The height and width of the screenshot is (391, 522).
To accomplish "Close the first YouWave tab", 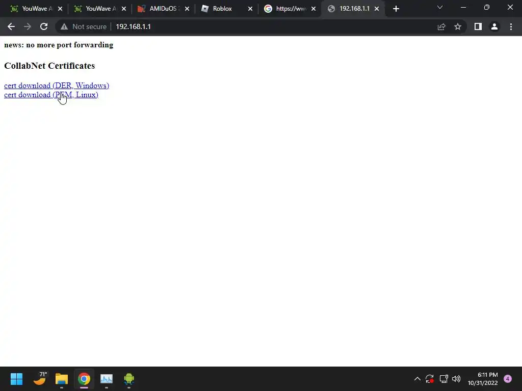I will click(x=60, y=9).
